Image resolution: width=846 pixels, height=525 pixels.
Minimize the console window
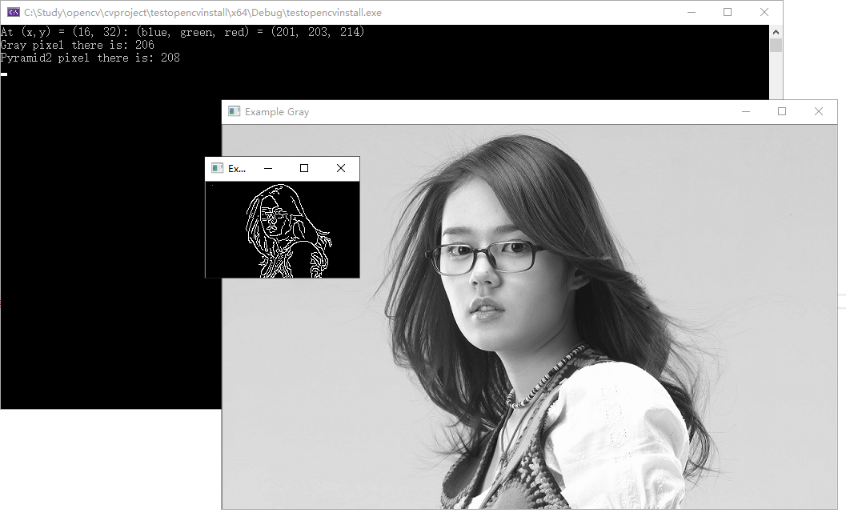click(692, 13)
